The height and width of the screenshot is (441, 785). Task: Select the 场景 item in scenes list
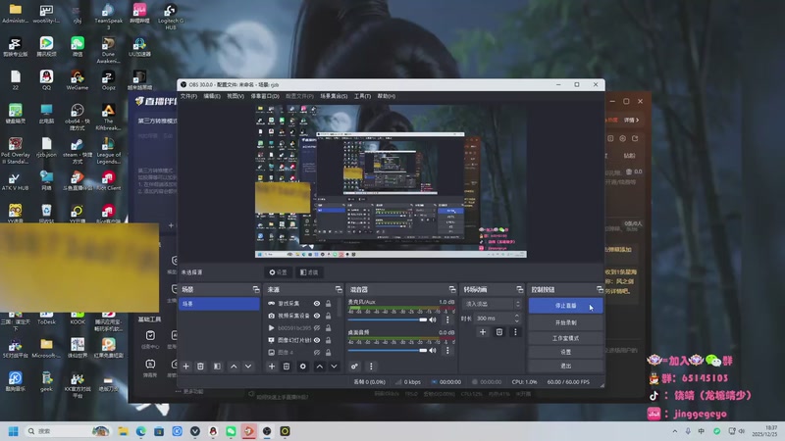pos(219,304)
